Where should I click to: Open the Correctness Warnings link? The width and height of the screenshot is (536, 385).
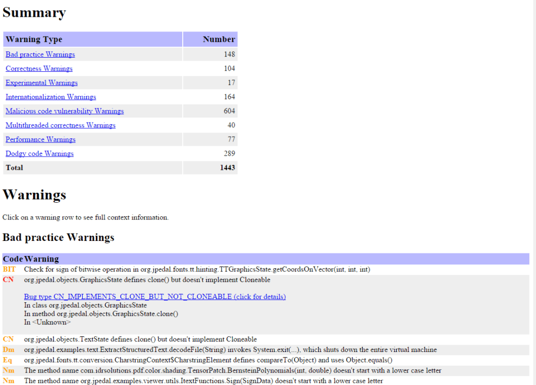click(x=39, y=69)
